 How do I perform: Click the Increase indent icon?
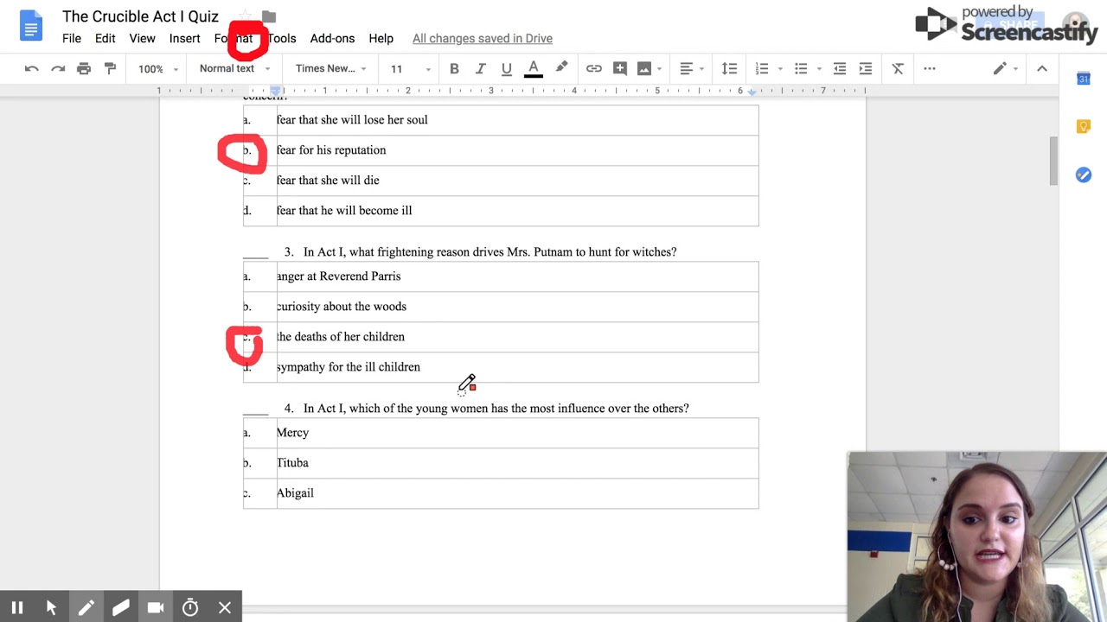click(865, 69)
